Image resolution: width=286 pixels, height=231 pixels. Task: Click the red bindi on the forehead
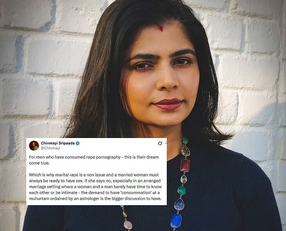(161, 29)
